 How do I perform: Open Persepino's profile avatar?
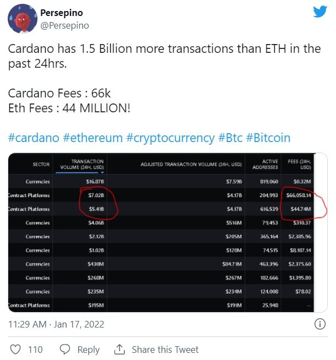point(23,19)
